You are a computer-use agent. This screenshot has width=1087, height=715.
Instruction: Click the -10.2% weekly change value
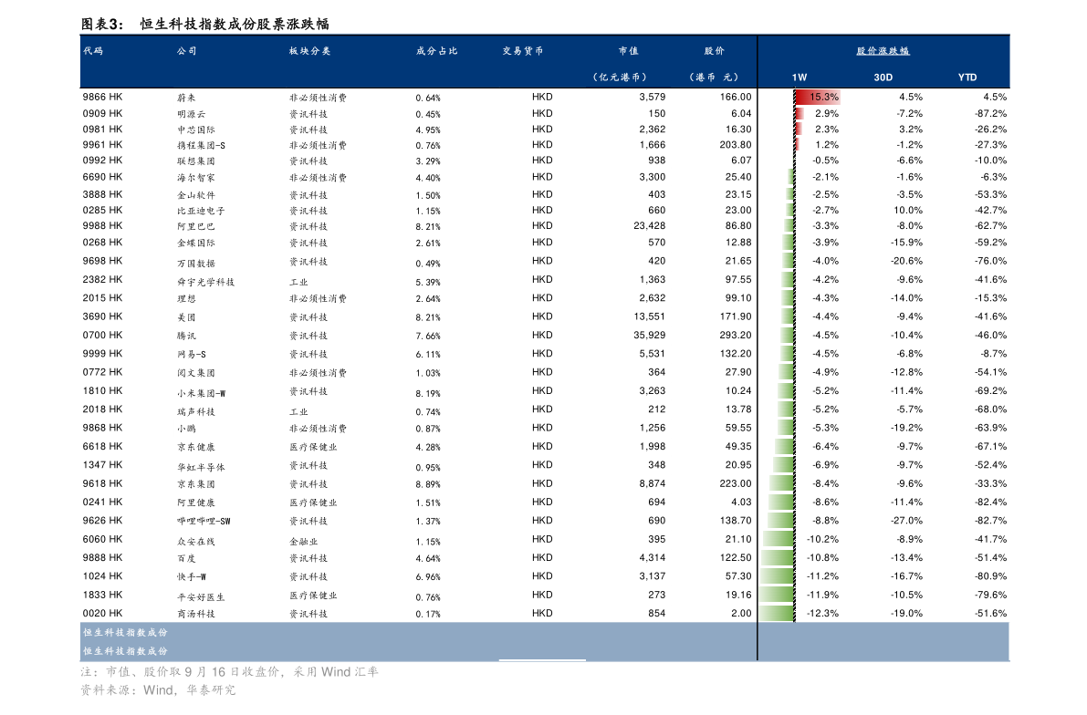click(822, 538)
